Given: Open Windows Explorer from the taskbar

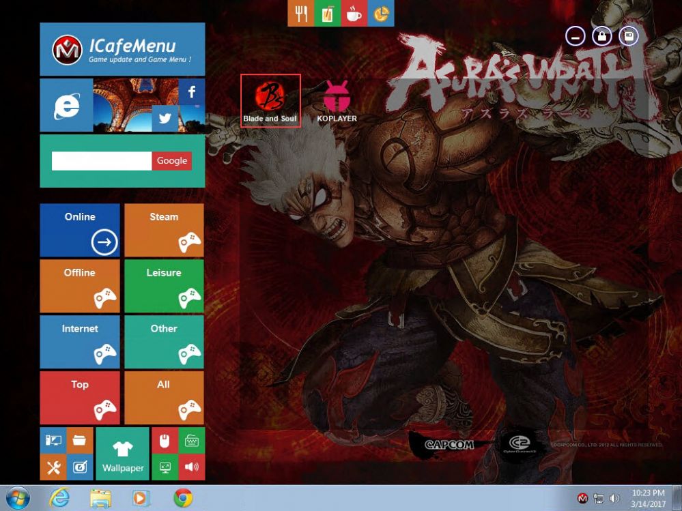Looking at the screenshot, I should [100, 498].
